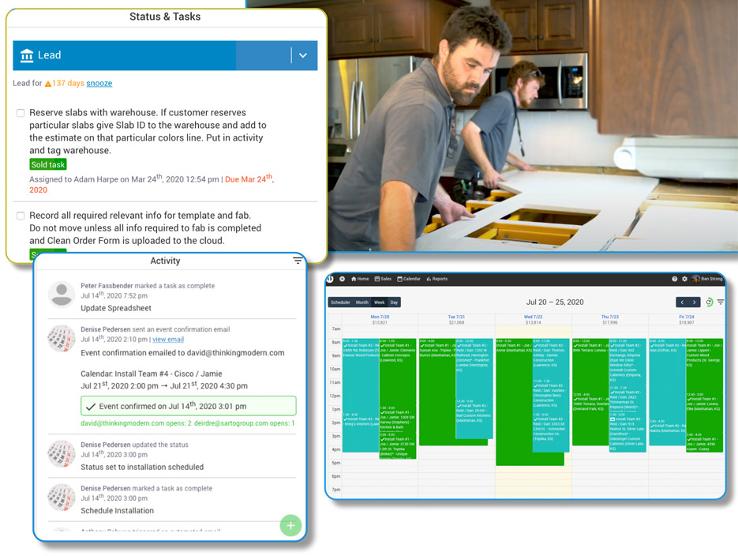Click 'Schedule Installation' activity text
738x556 pixels.
[x=117, y=511]
